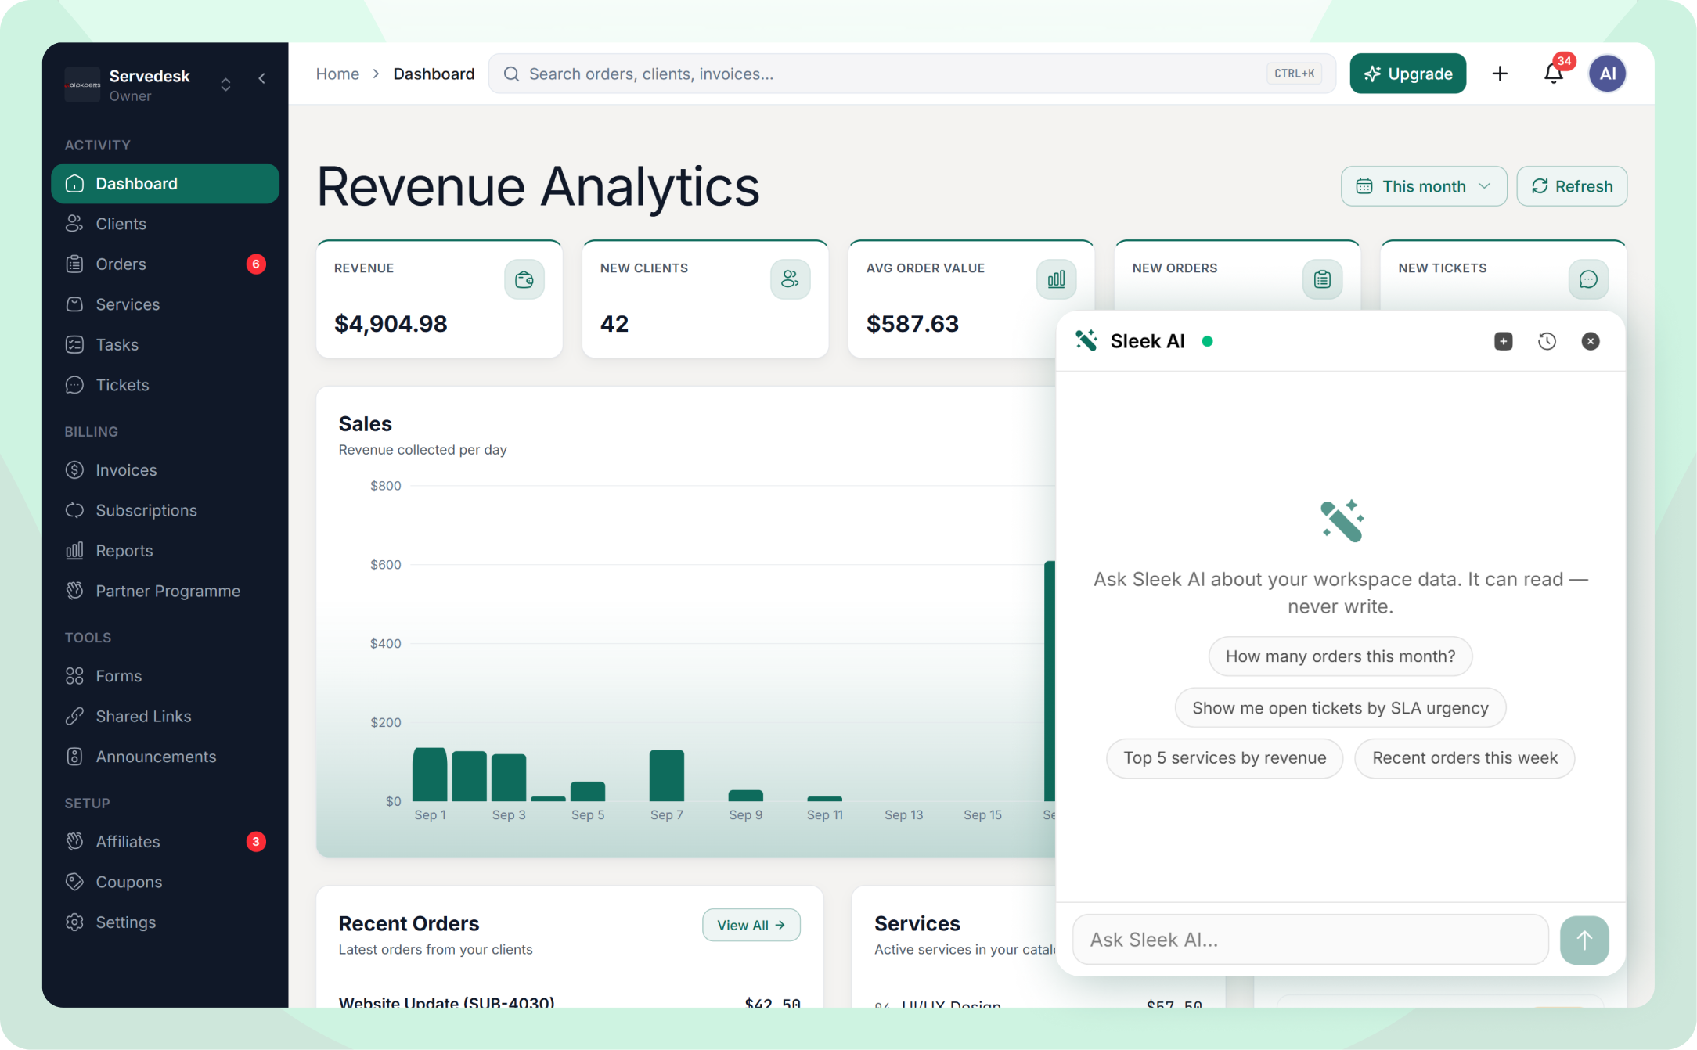
Task: Open Announcements page
Action: pyautogui.click(x=165, y=757)
